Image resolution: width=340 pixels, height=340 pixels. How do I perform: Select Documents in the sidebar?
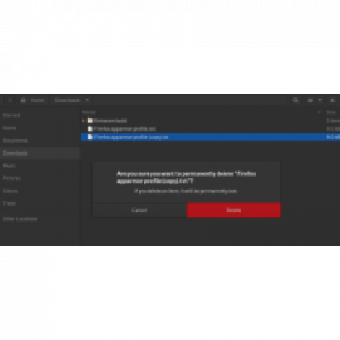click(x=15, y=140)
